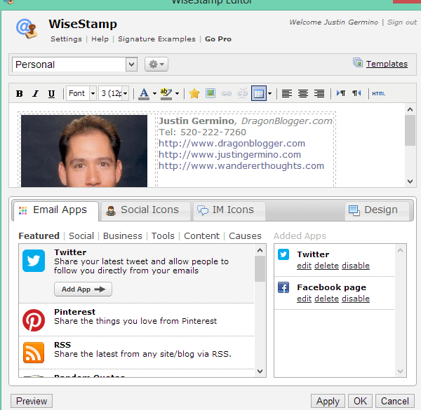Click the WiseStamp logo icon
This screenshot has height=410, width=421.
click(27, 29)
